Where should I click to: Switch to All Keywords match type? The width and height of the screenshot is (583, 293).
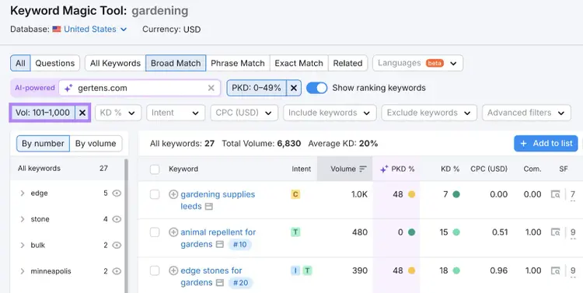click(115, 63)
